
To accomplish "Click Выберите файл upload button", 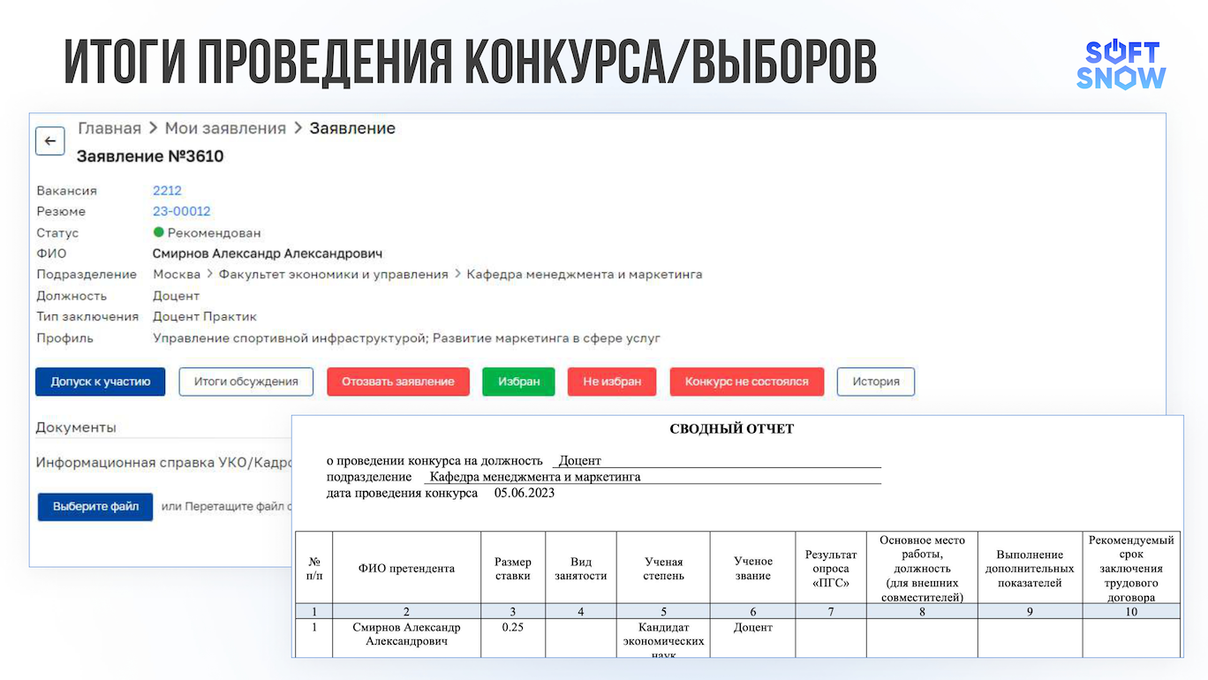I will coord(95,507).
